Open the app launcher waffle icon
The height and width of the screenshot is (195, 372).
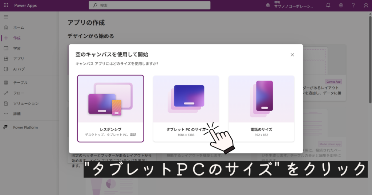point(6,5)
